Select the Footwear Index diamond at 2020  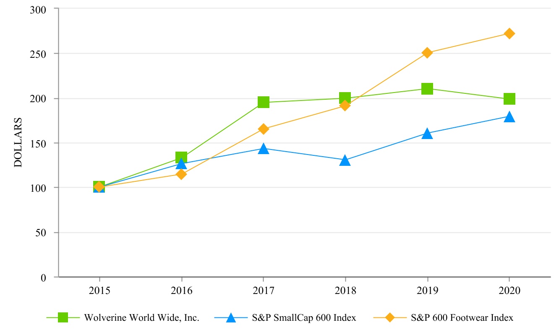tap(509, 33)
